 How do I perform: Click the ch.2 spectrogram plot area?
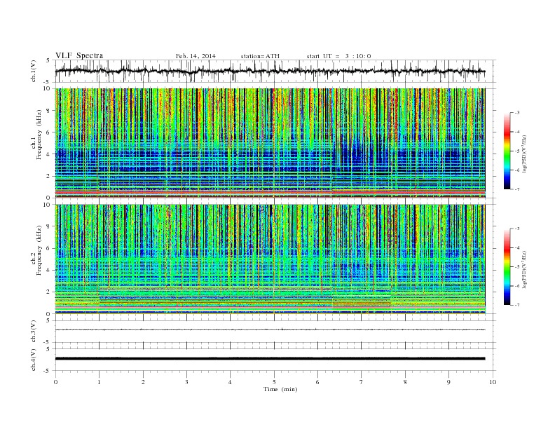tap(270, 259)
